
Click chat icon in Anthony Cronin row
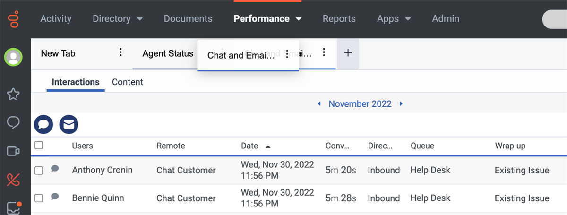55,169
